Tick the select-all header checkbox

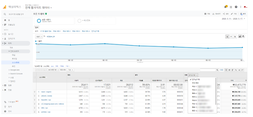click(x=35, y=77)
